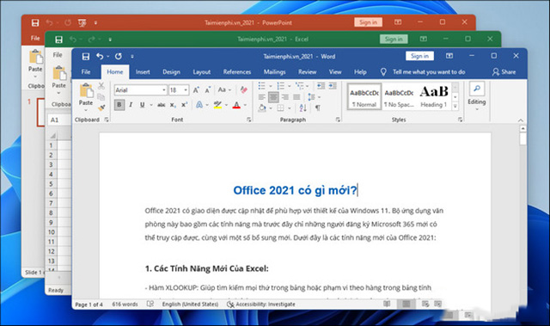Screen dimensions: 550x326
Task: Switch to the Design tab
Action: pos(172,72)
